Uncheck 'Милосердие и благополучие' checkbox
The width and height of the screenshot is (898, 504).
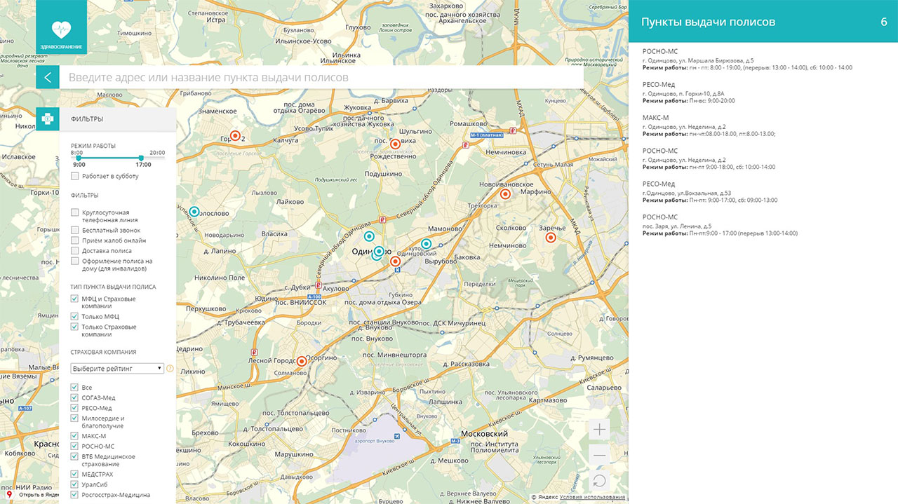[x=75, y=418]
